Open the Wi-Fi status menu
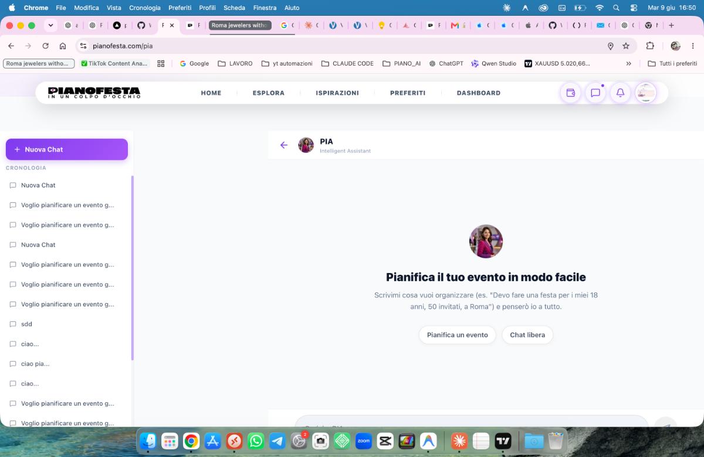704x457 pixels. coord(599,8)
